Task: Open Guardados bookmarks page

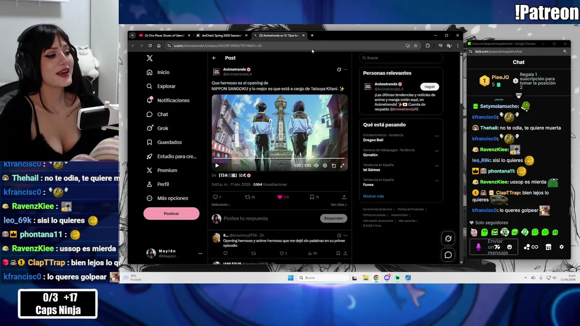Action: click(x=164, y=142)
